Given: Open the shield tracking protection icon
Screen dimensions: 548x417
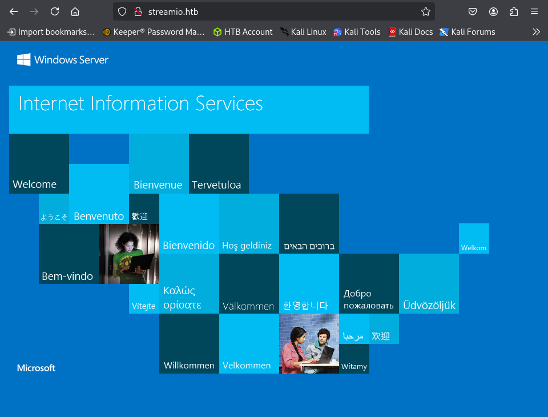Looking at the screenshot, I should (122, 11).
